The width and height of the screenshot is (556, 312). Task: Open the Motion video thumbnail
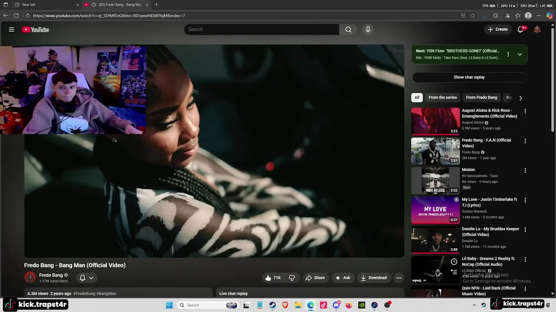(x=435, y=180)
